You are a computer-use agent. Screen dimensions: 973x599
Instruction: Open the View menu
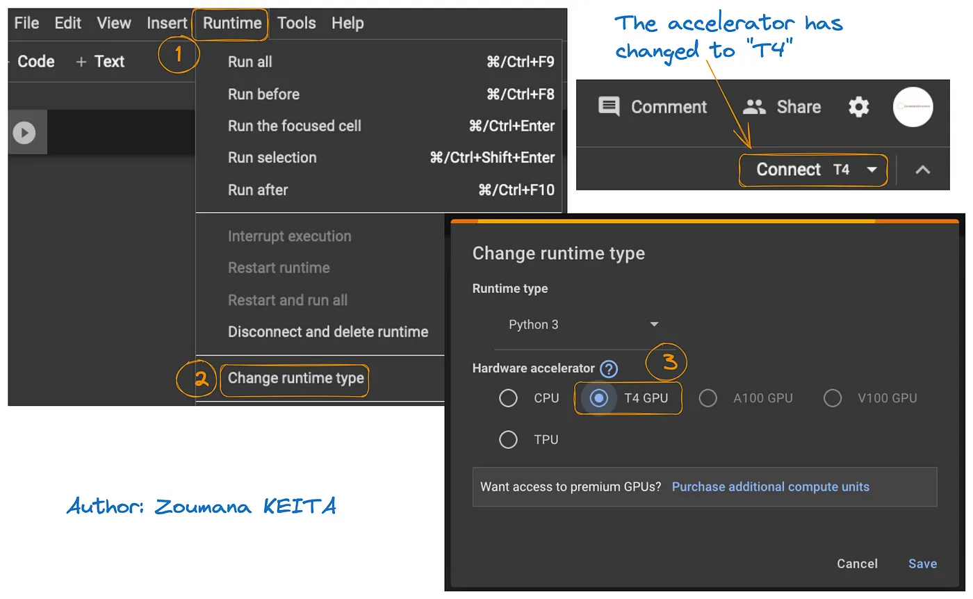click(x=114, y=23)
